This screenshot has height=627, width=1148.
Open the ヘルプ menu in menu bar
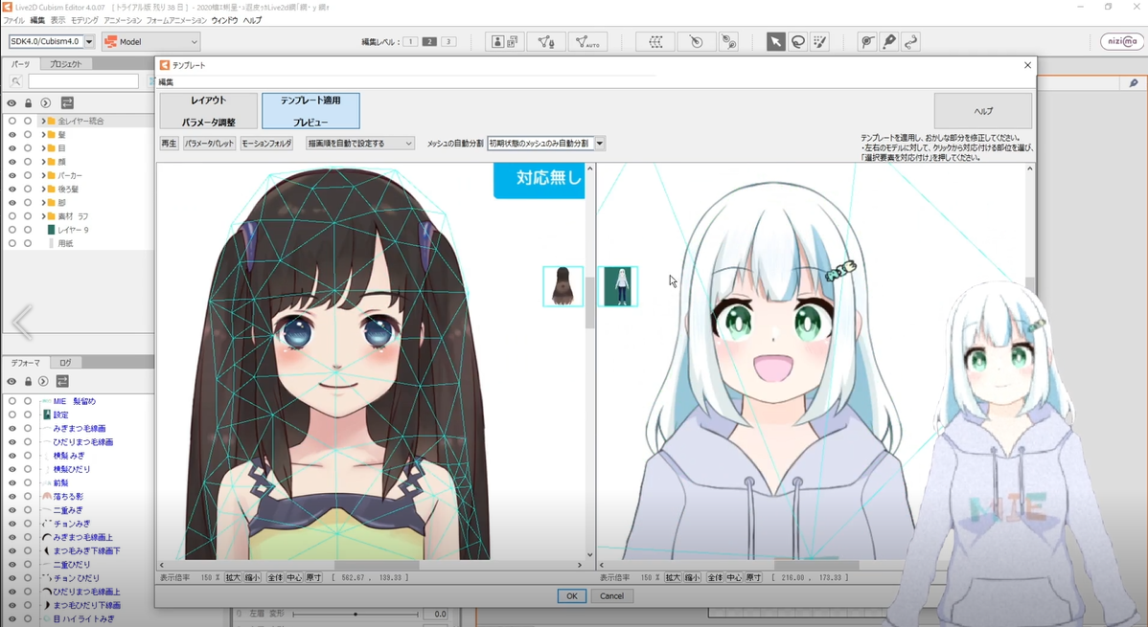point(252,20)
